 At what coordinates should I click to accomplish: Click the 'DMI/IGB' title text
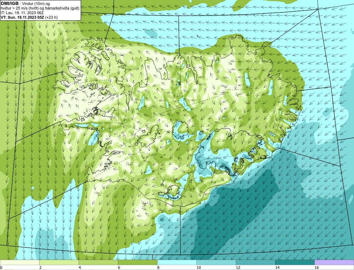[10, 4]
